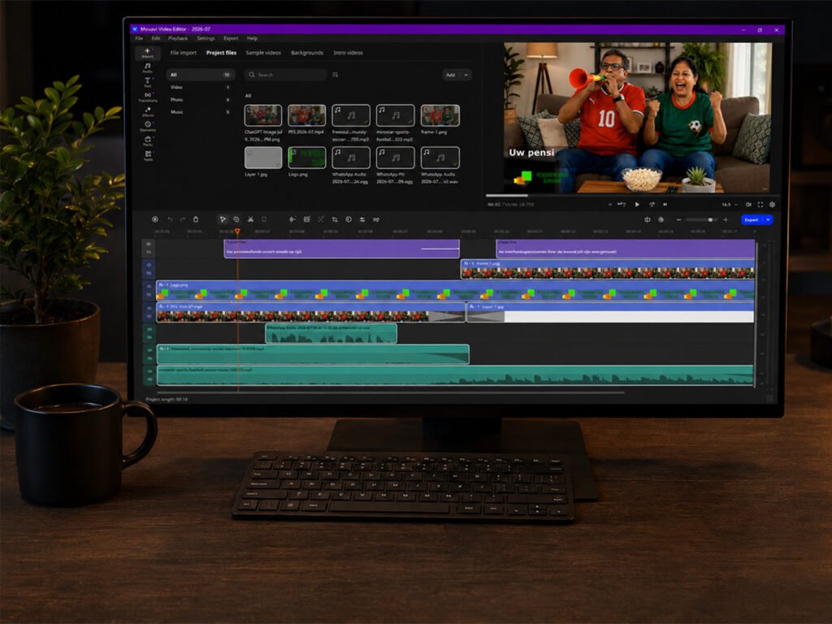
Task: Open the Audio panel in sidebar
Action: pyautogui.click(x=148, y=67)
